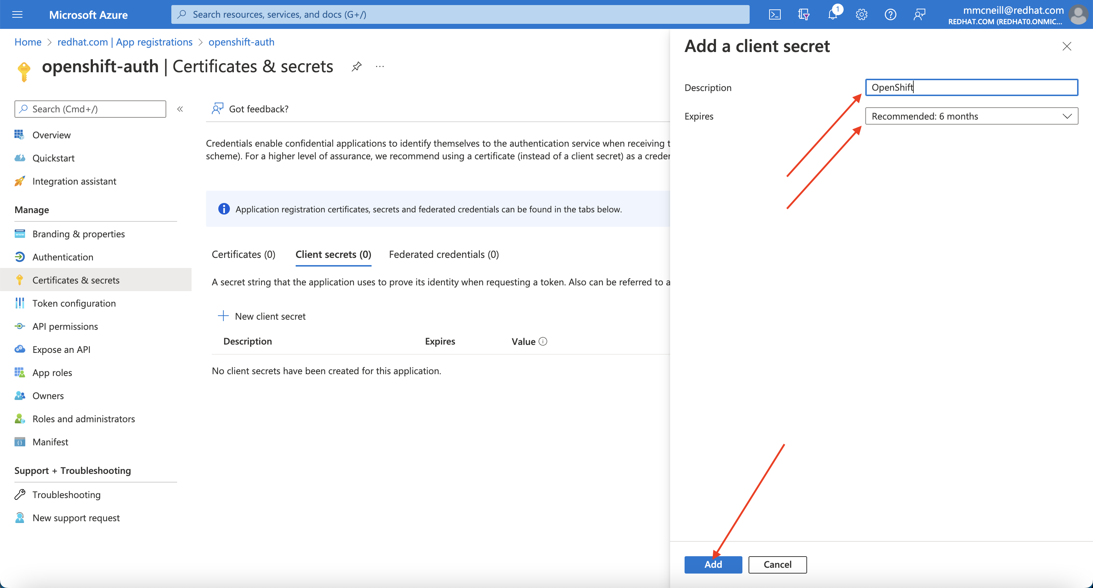The image size is (1093, 588).
Task: Select the Manifest sidebar item
Action: (x=50, y=441)
